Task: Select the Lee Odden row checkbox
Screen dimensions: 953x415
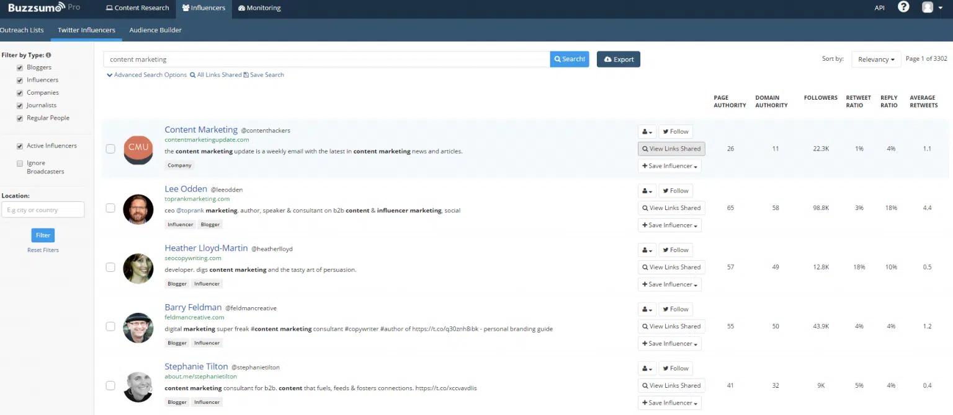Action: (x=110, y=208)
